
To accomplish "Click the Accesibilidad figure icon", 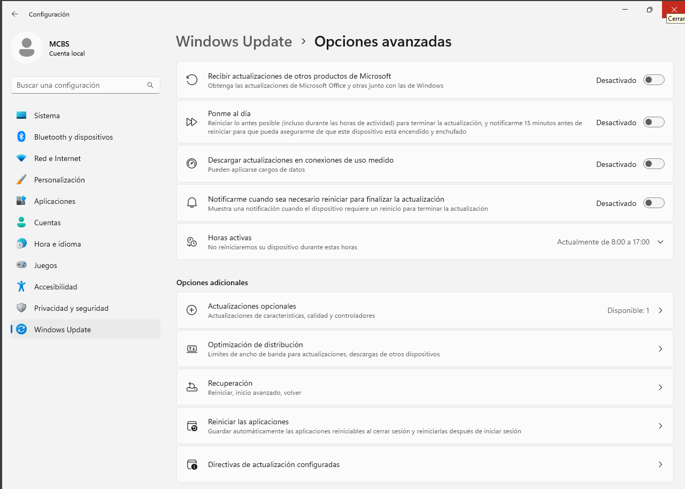I will [x=21, y=287].
